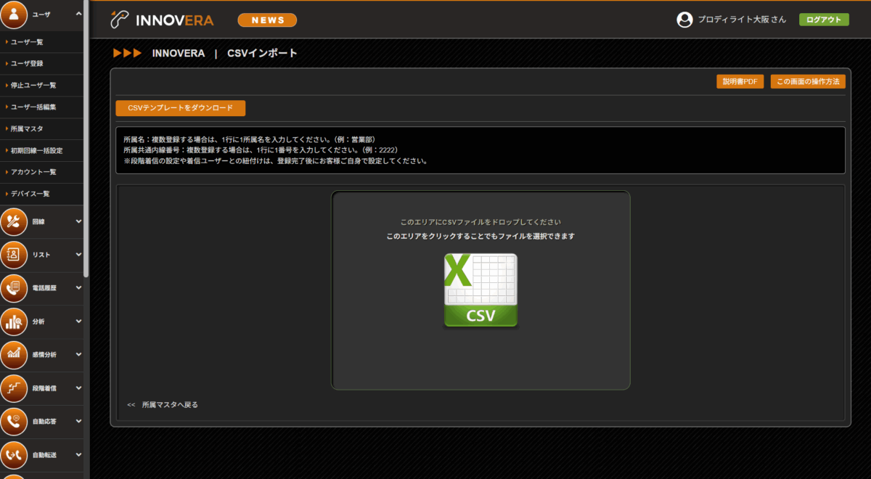Expand the 分析 menu chevron
Image resolution: width=871 pixels, height=479 pixels.
pos(78,322)
